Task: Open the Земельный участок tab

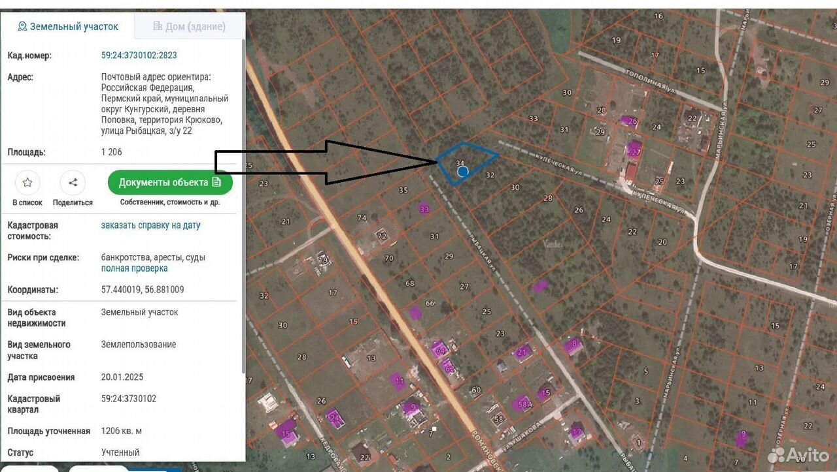Action: (x=68, y=26)
